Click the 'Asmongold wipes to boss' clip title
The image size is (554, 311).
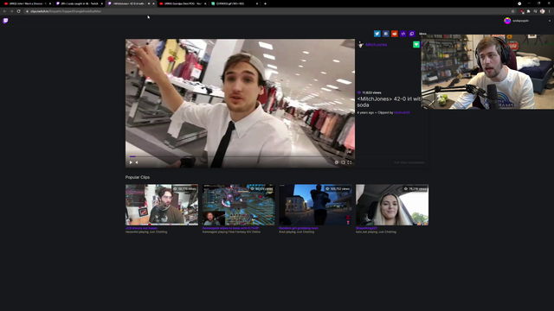(x=230, y=228)
